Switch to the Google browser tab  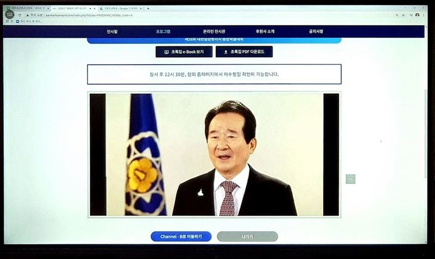click(121, 9)
